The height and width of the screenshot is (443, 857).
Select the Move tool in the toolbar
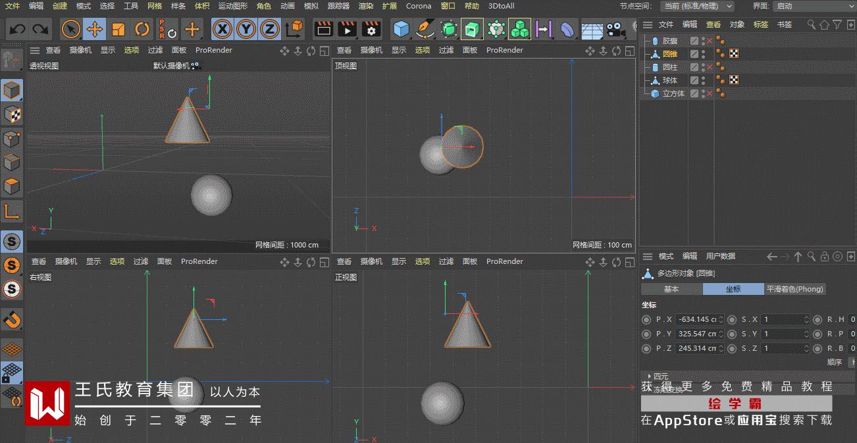pyautogui.click(x=95, y=29)
